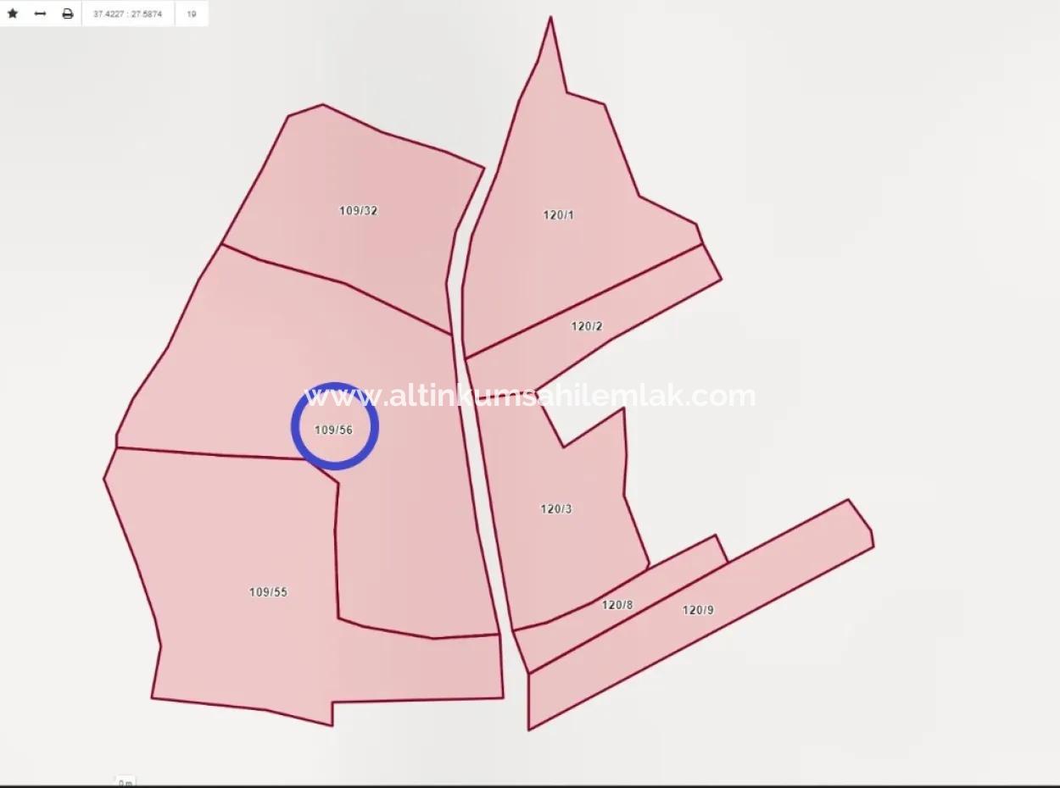Click the coordinates display showing 37.4227 : 27.5874

pos(127,13)
